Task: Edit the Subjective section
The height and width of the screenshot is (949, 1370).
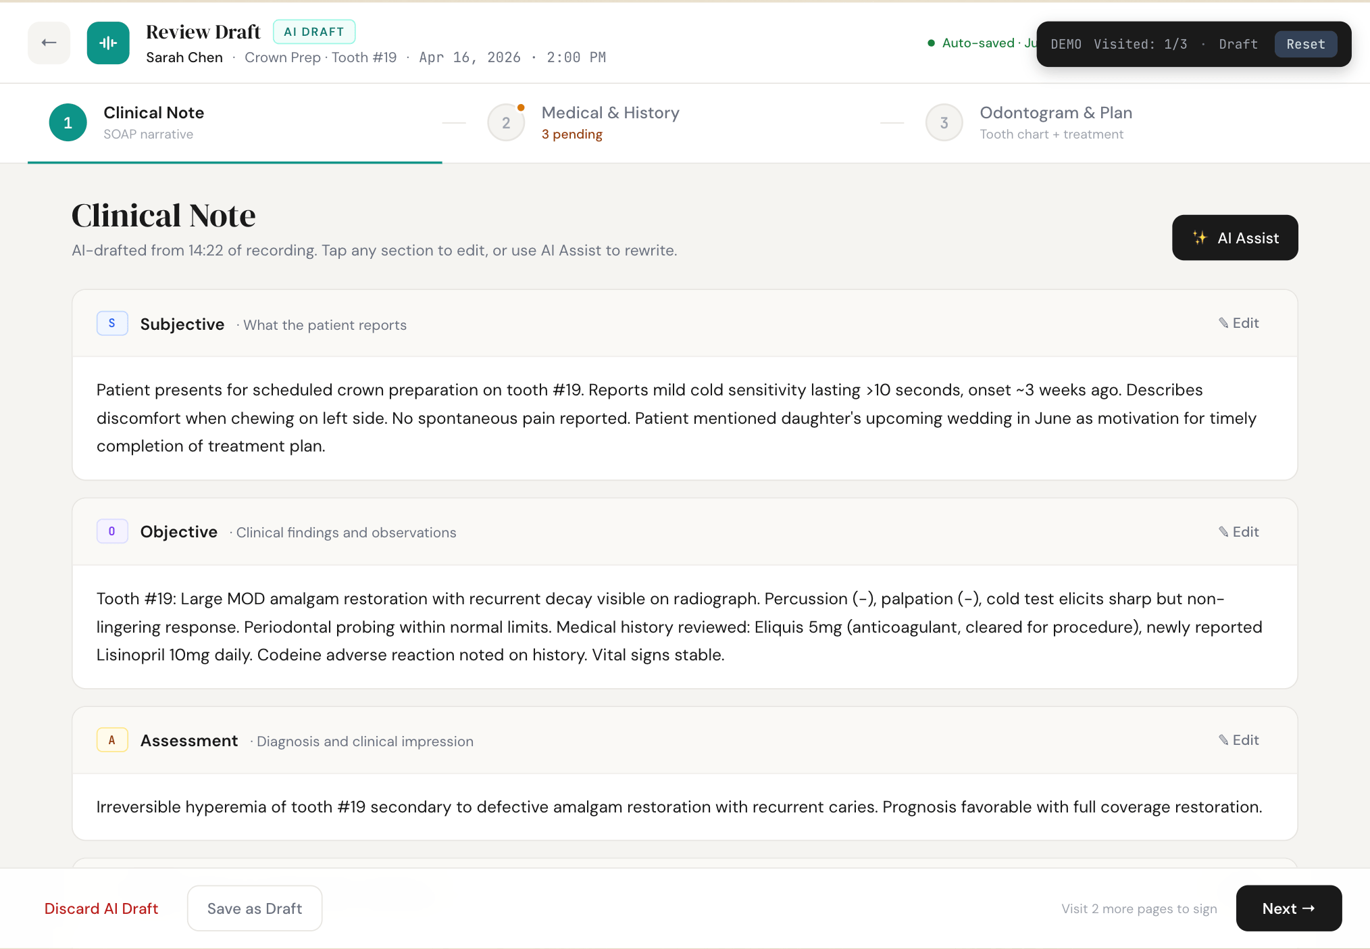Action: 1238,323
